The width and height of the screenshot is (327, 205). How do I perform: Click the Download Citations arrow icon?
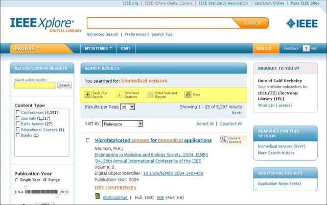(119, 95)
